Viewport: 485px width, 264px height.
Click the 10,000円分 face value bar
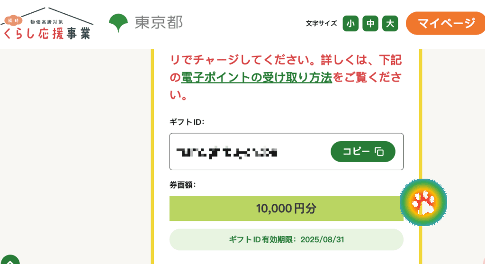(x=286, y=208)
